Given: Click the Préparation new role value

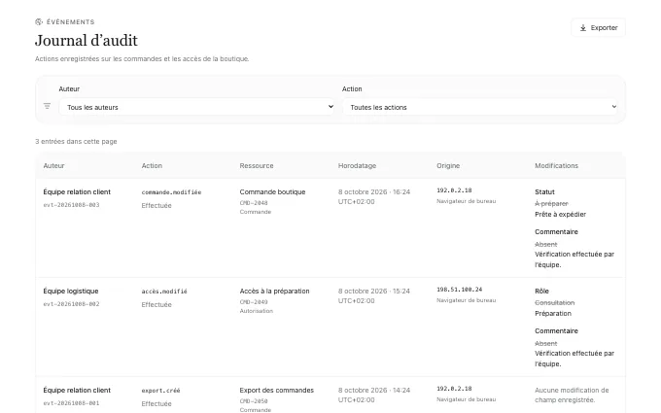Looking at the screenshot, I should pos(553,313).
